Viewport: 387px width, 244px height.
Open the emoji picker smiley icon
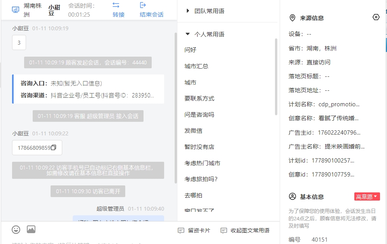(16, 230)
